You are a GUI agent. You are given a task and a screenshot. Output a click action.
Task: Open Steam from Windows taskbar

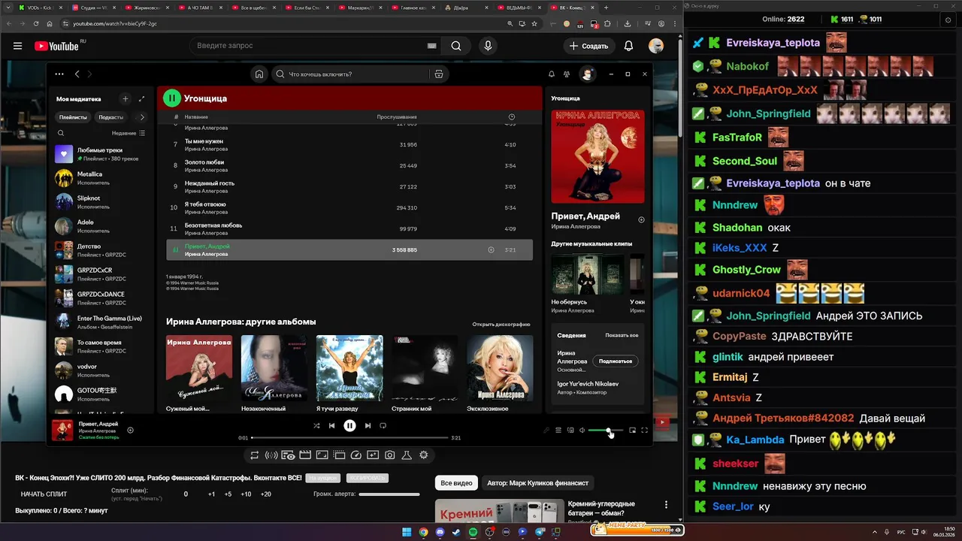pos(456,532)
